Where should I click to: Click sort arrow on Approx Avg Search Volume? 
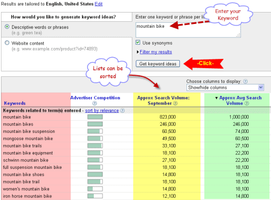tap(216, 98)
